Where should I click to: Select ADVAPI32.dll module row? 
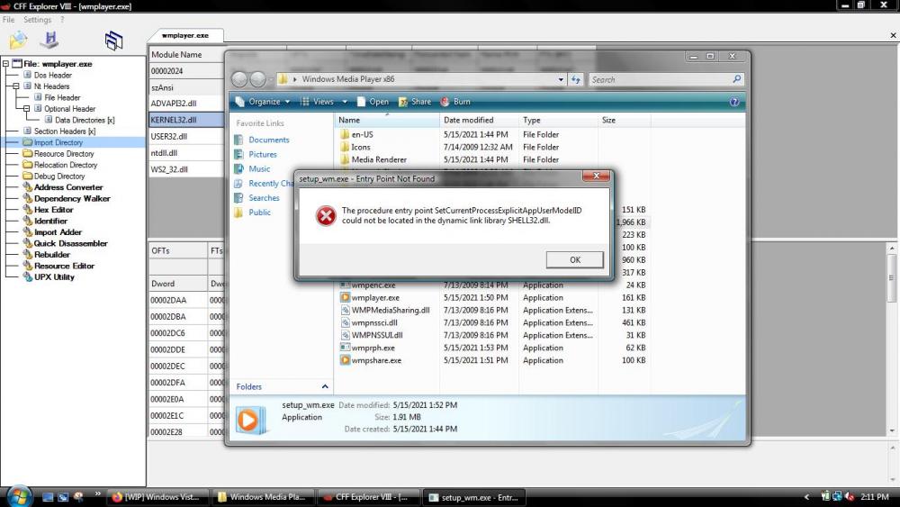coord(186,104)
